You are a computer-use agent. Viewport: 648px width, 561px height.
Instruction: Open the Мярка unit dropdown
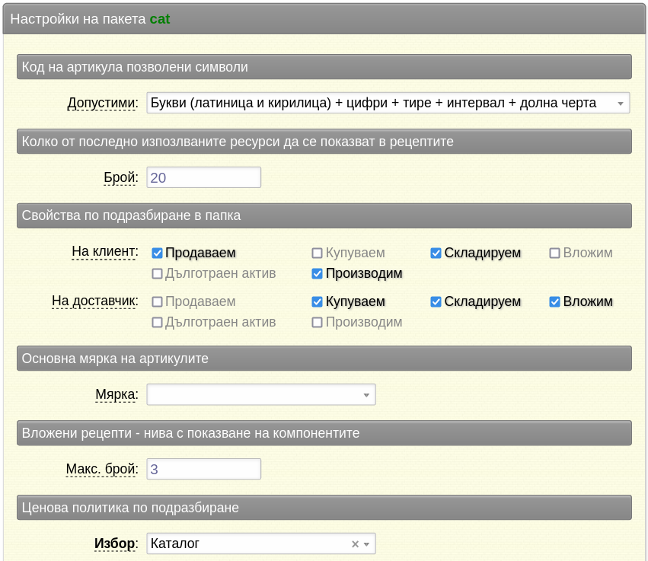(x=261, y=394)
